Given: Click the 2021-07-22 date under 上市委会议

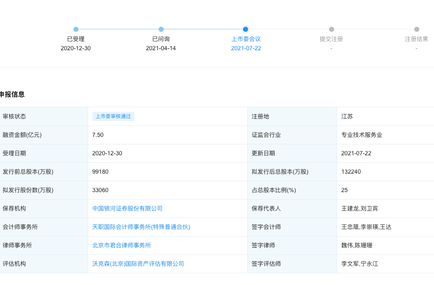Looking at the screenshot, I should point(246,48).
